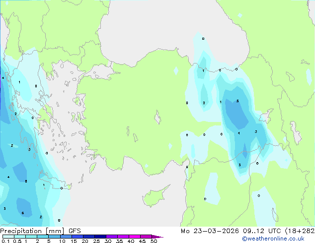Image resolution: width=315 pixels, height=243 pixels.
Task: Click the '40' legend scale label
Action: [x=131, y=241]
